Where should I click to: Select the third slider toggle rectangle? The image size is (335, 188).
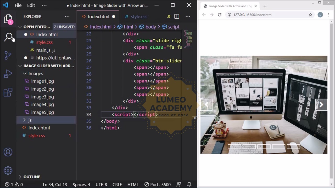click(264, 147)
